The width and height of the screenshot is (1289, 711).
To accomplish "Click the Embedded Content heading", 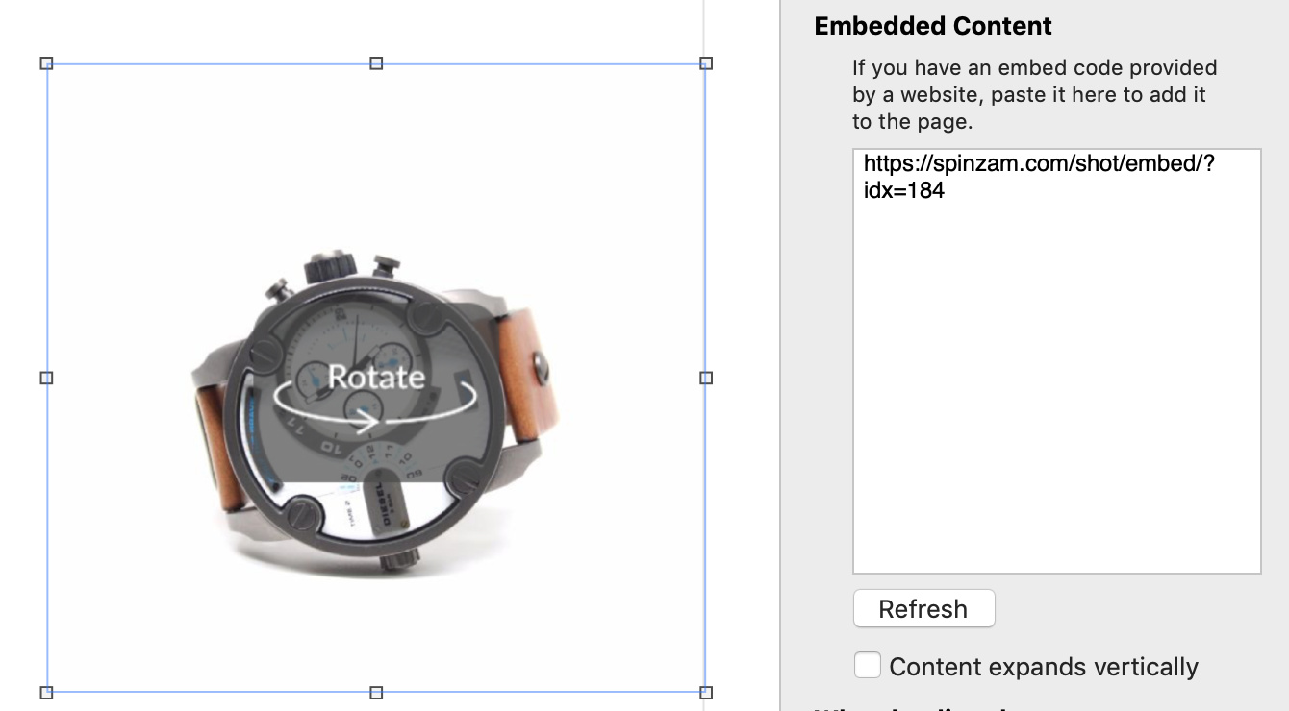I will point(933,26).
